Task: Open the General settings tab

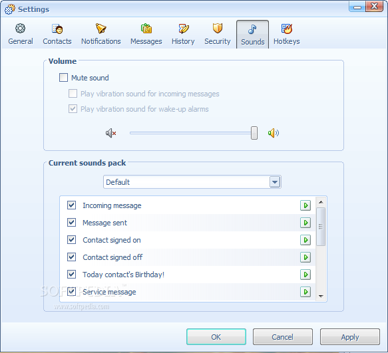Action: [x=21, y=35]
